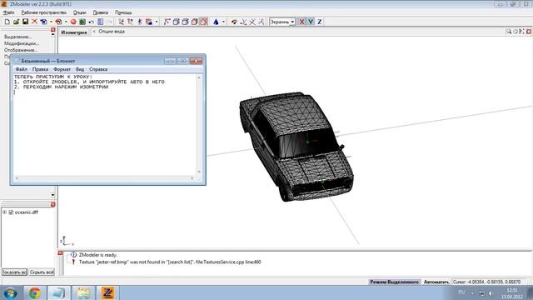Save the scene with the floppy disk icon
Image resolution: width=533 pixels, height=300 pixels.
[x=25, y=22]
